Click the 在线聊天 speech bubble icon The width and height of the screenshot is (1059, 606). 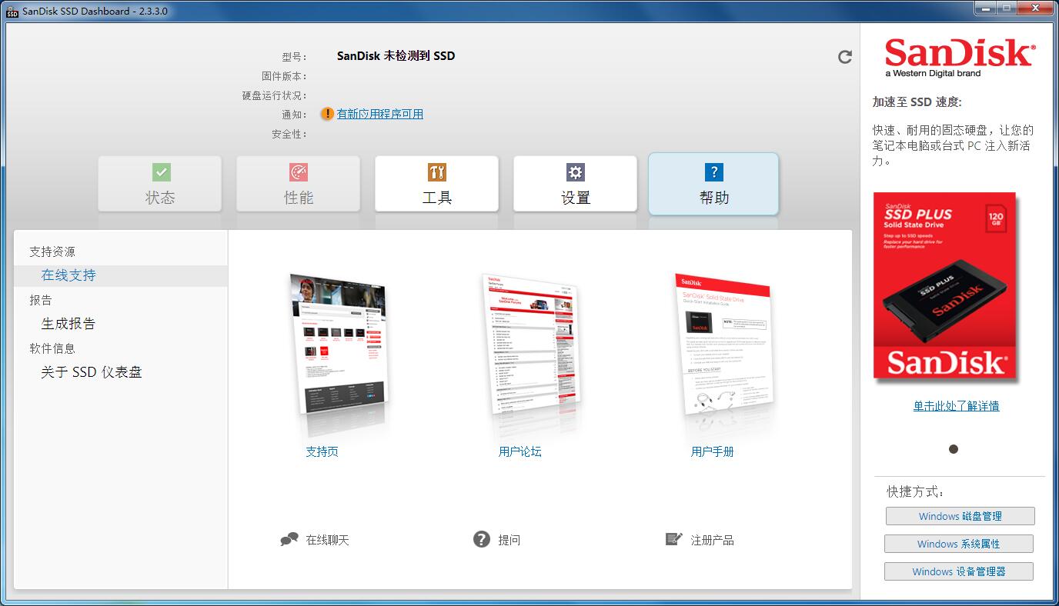coord(289,540)
